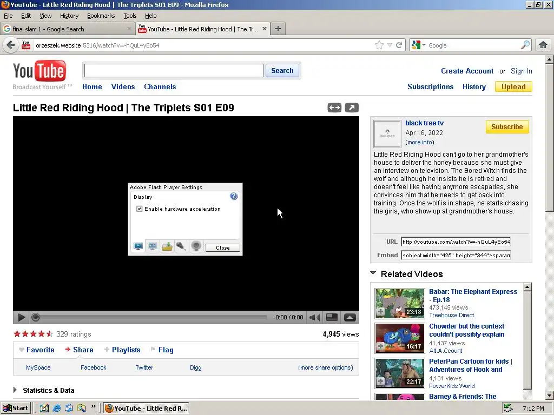554x415 pixels.
Task: Close the Adobe Flash Player Settings dialog
Action: pyautogui.click(x=222, y=247)
